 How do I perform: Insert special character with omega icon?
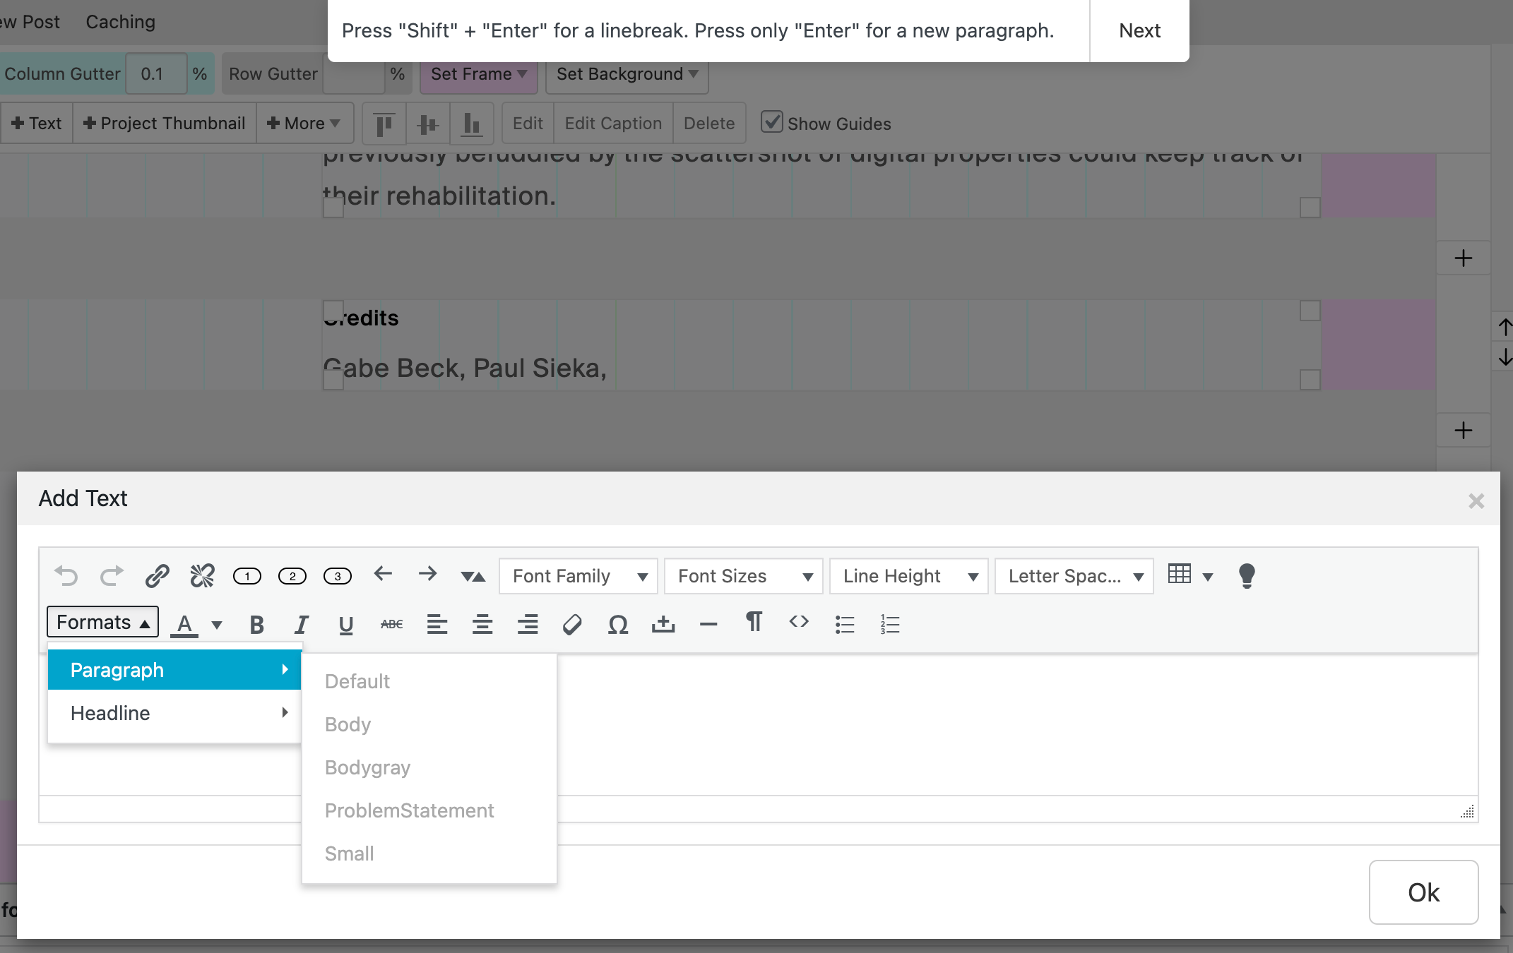[x=618, y=624]
